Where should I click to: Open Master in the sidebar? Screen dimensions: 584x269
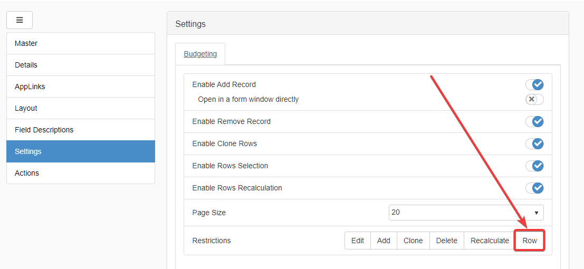coord(81,43)
